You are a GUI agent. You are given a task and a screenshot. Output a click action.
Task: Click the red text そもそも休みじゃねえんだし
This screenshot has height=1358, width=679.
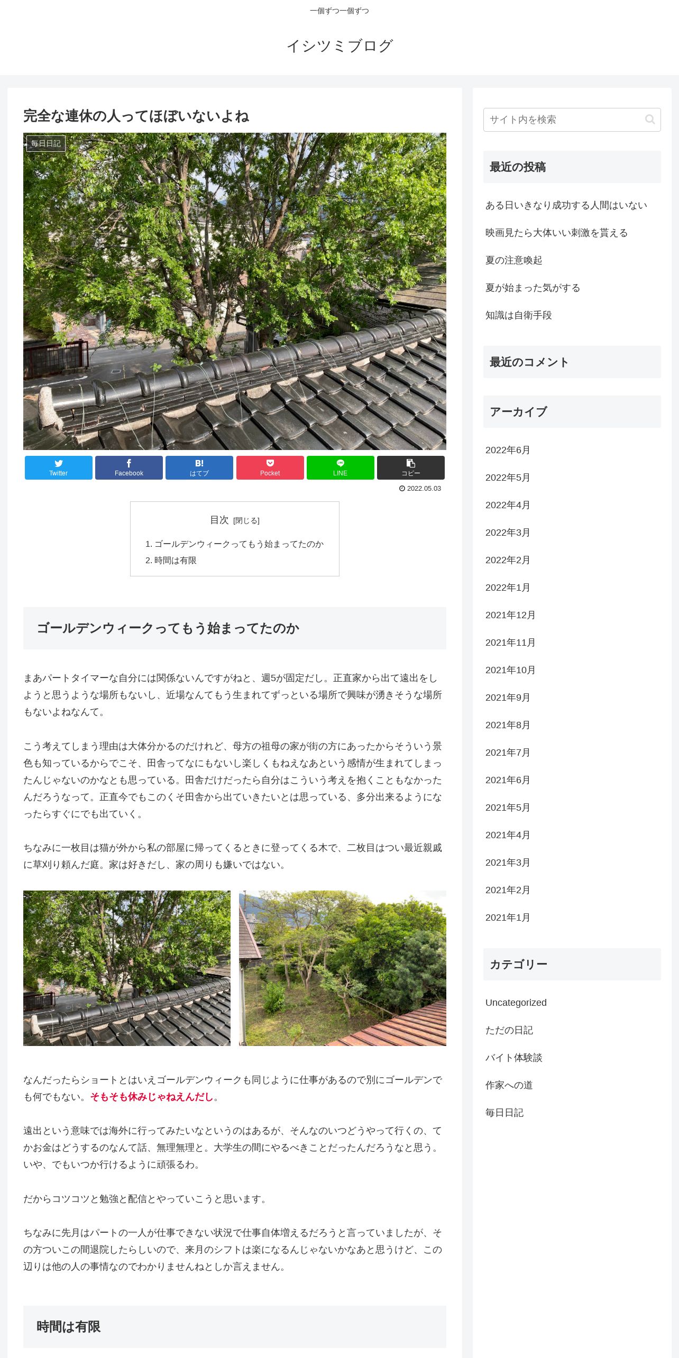tap(152, 1097)
